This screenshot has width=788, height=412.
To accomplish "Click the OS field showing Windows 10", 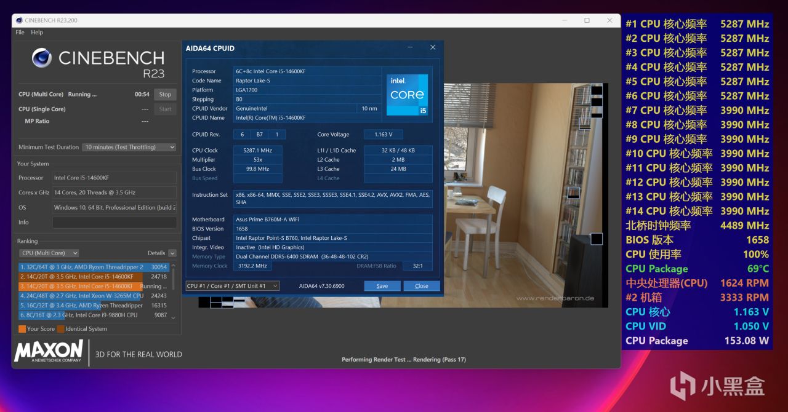I will [x=115, y=207].
